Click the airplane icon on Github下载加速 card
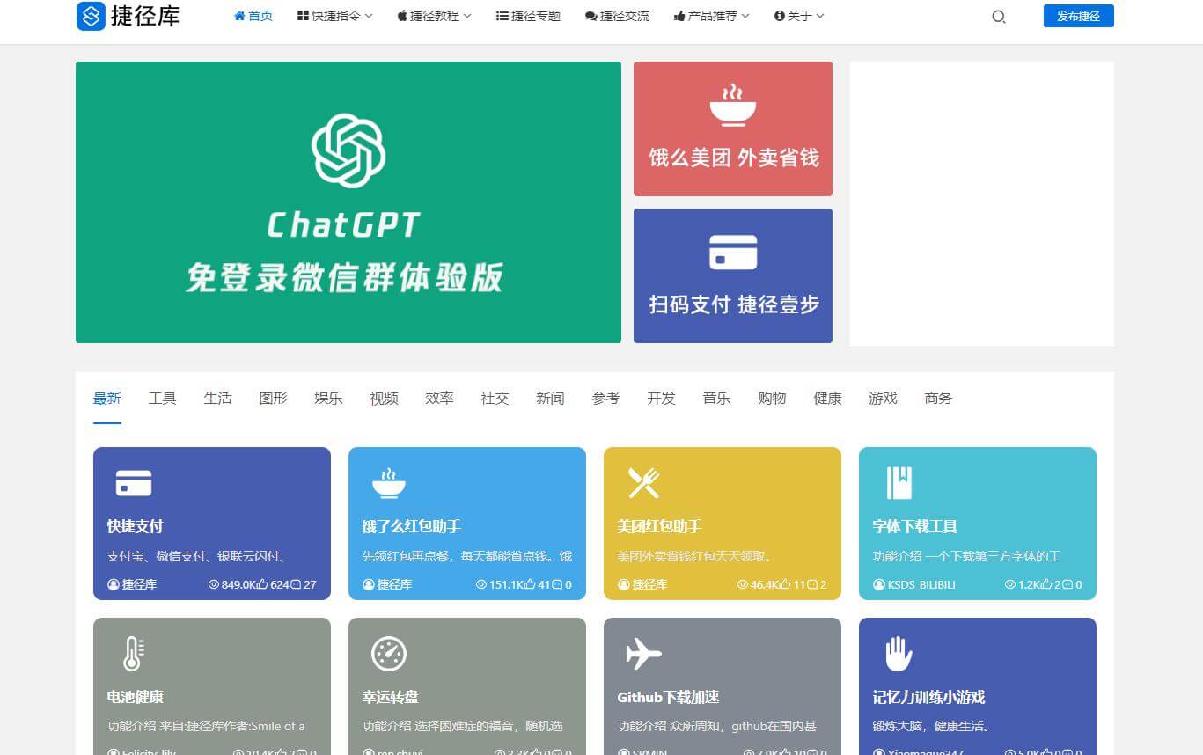This screenshot has width=1203, height=755. click(x=643, y=654)
